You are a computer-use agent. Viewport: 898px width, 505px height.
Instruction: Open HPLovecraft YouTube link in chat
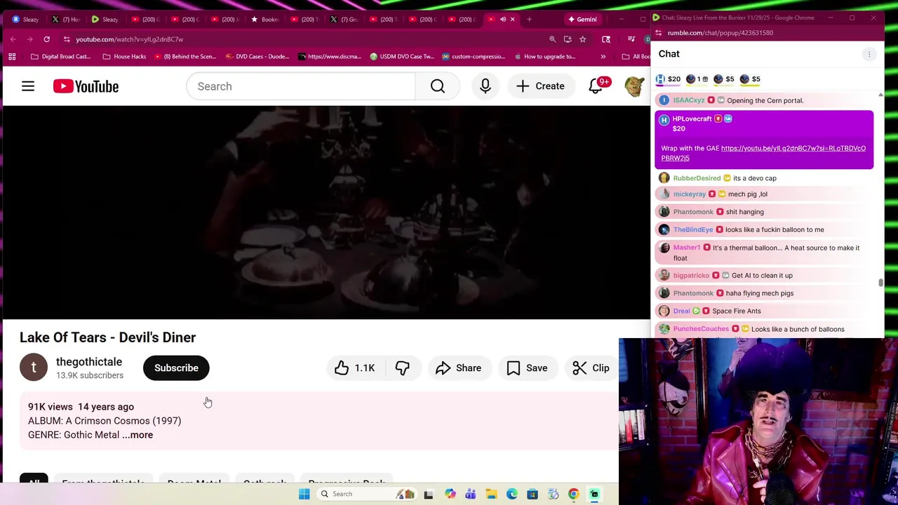coord(763,153)
